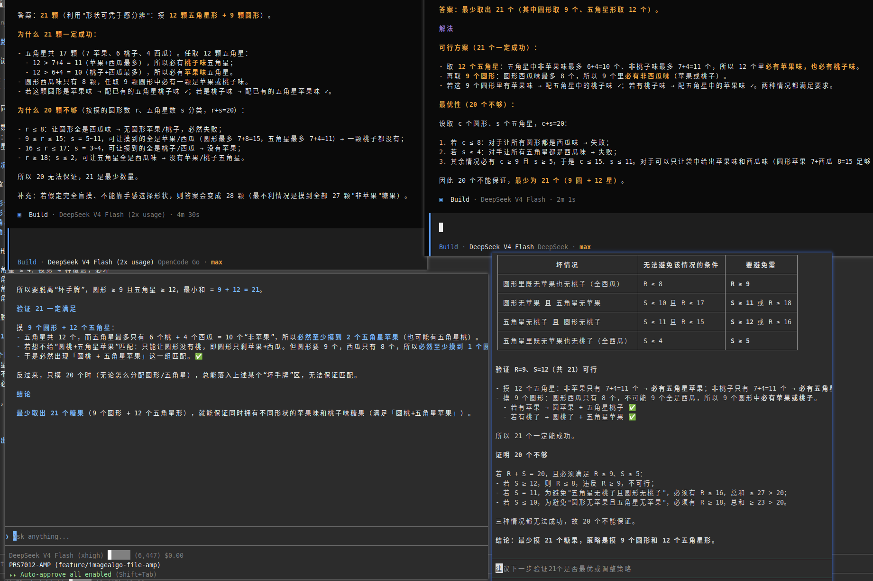Click max variant label in top-right footer

point(585,247)
